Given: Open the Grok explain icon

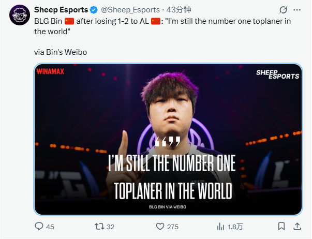Looking at the screenshot, I should pyautogui.click(x=283, y=10).
